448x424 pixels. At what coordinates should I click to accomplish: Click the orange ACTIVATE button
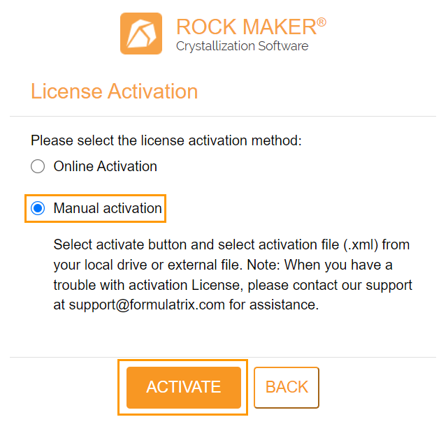[184, 388]
